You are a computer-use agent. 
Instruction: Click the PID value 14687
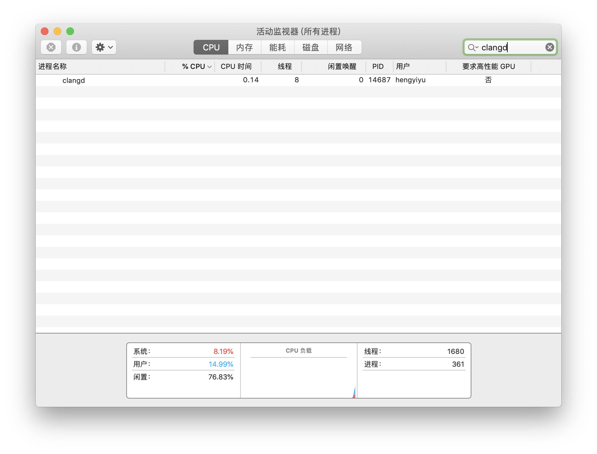coord(379,80)
